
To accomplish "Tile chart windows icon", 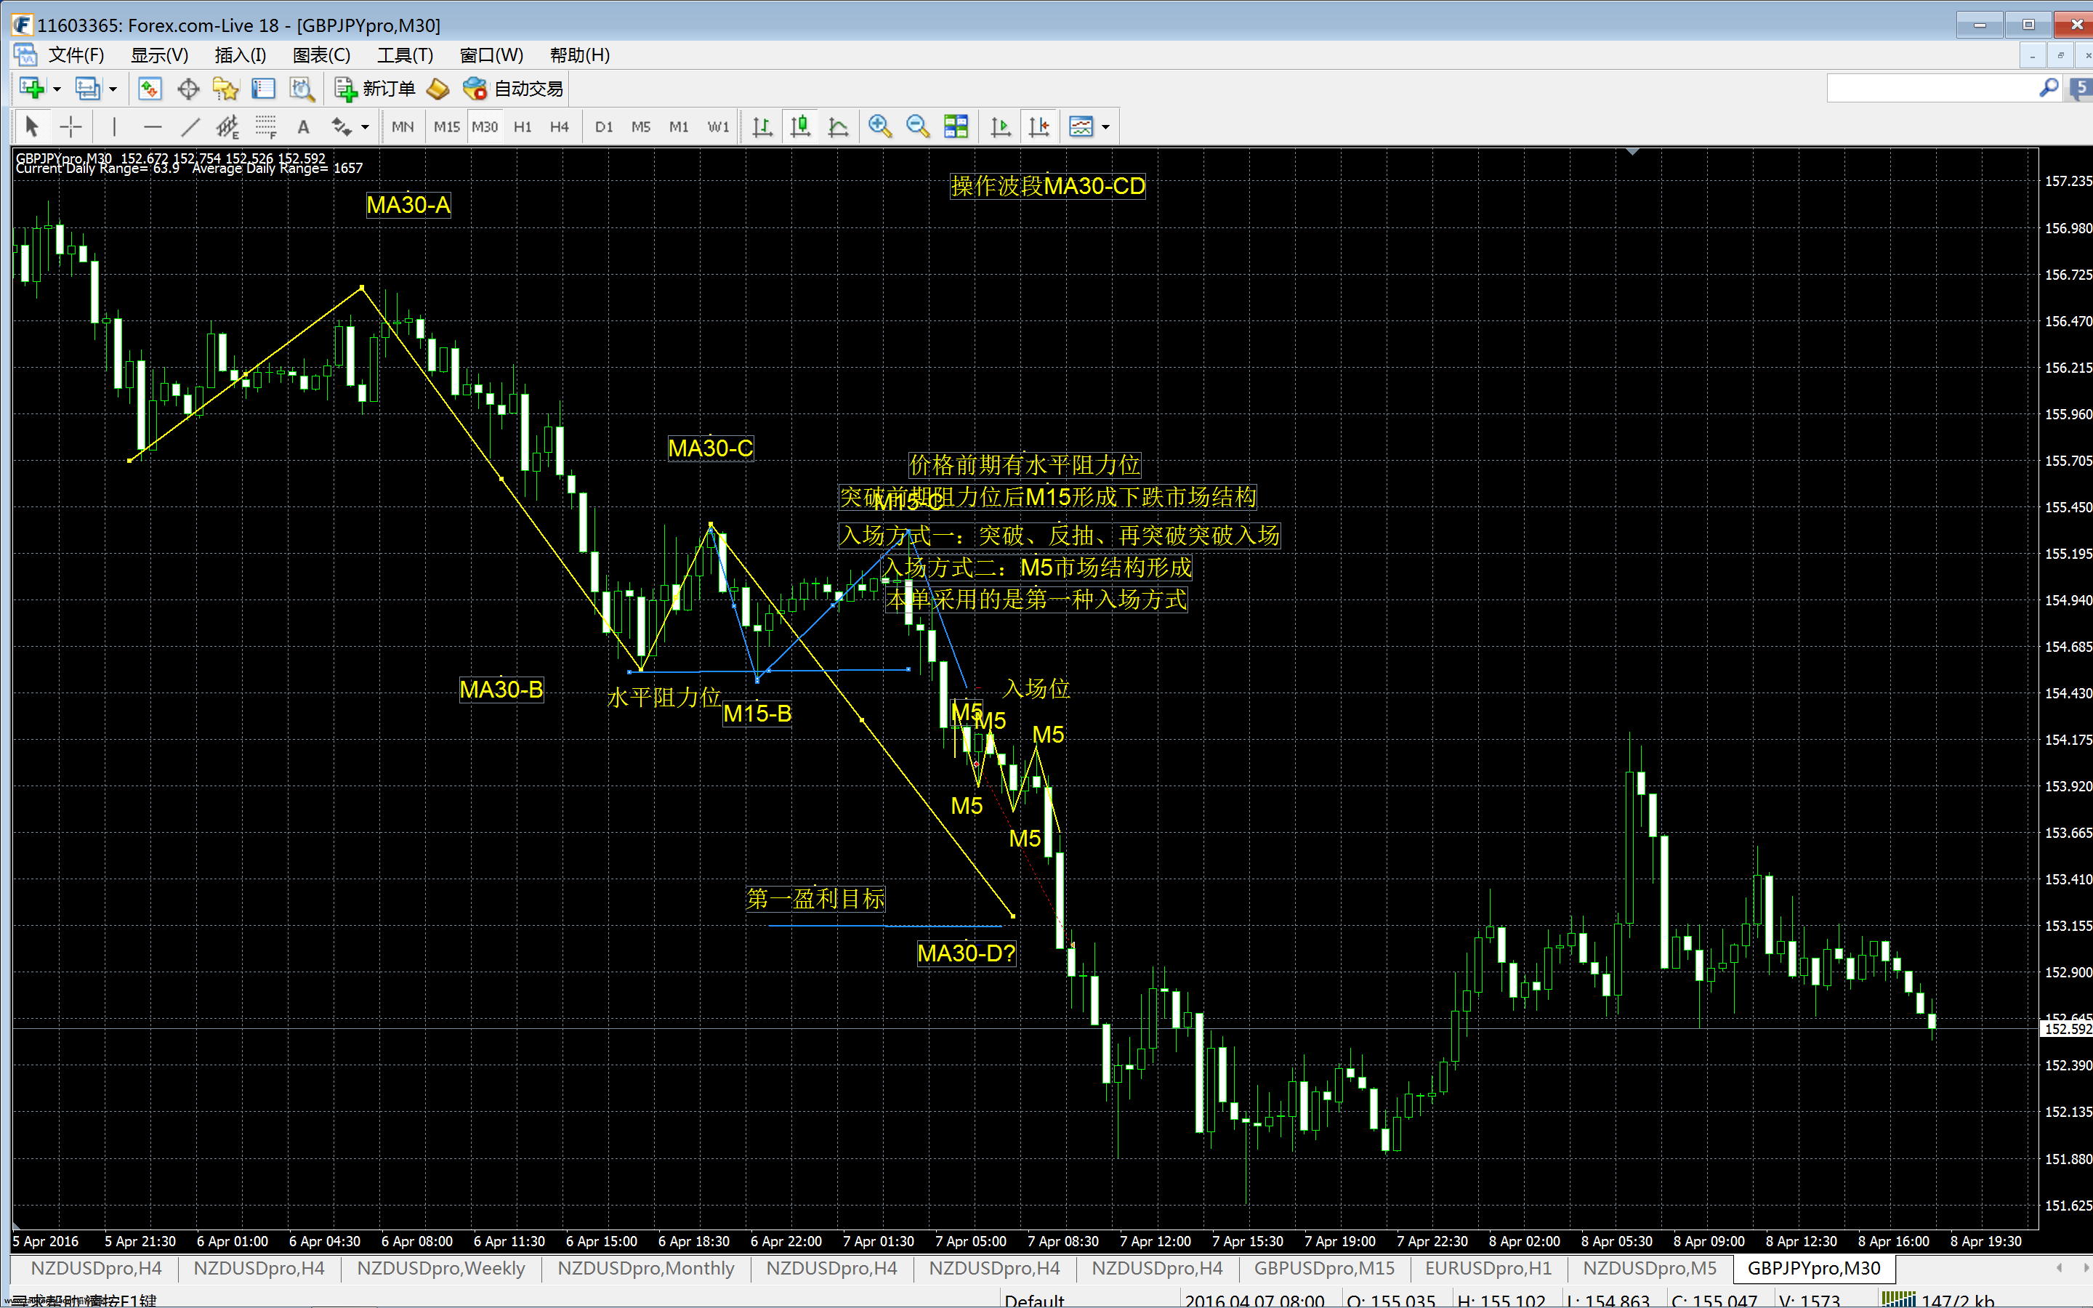I will [956, 126].
